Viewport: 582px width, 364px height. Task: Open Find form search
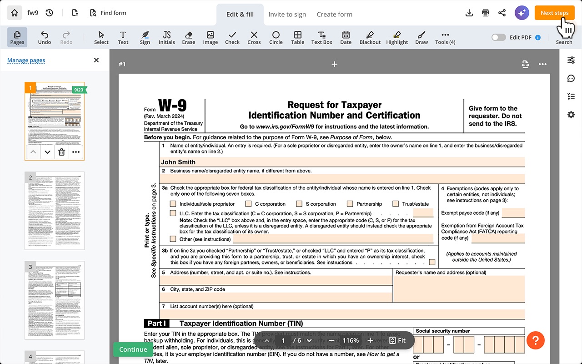[x=108, y=13]
